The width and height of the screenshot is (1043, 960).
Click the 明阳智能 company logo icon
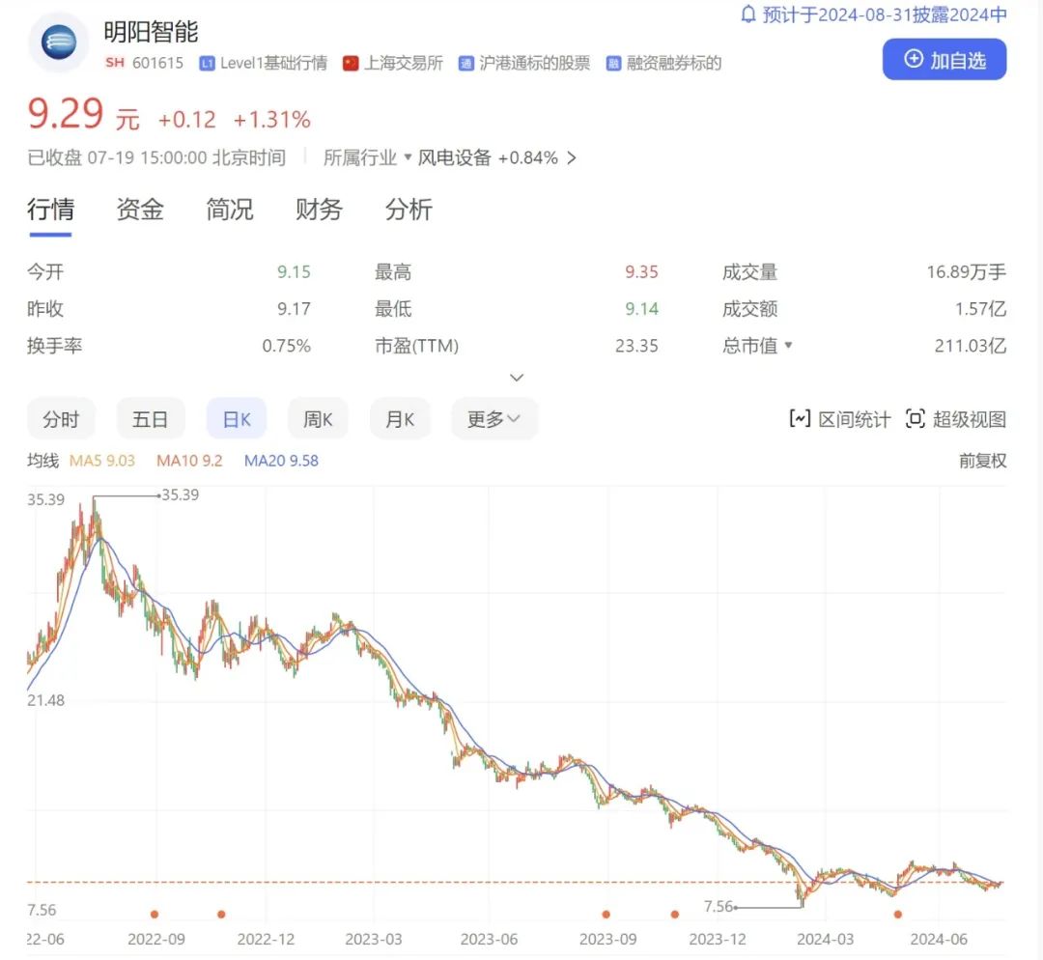[x=58, y=42]
